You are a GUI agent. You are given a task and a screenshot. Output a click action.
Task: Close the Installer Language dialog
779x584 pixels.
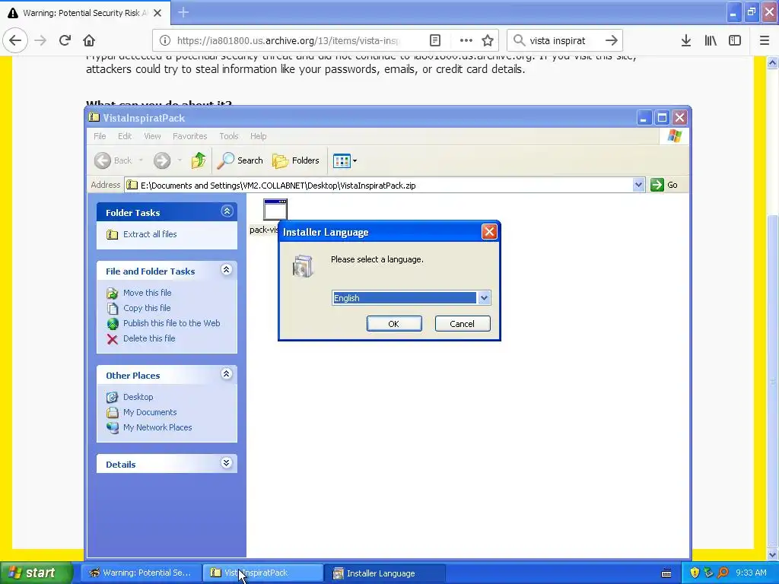pyautogui.click(x=489, y=232)
